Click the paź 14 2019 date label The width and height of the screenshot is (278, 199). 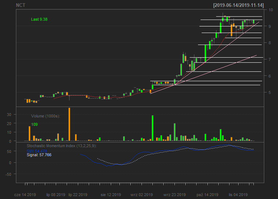tap(207, 195)
